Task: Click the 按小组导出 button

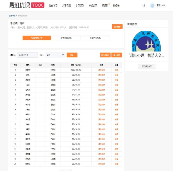Action: (105, 55)
